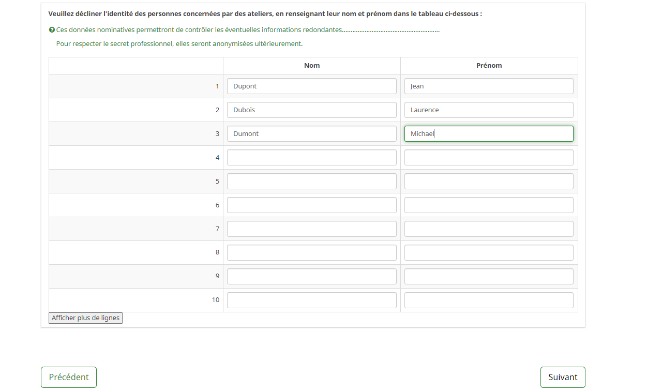Select the Nom field in row 7

coord(311,229)
